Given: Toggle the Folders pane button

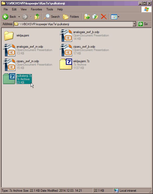Looking at the screenshot, I should [71, 17].
